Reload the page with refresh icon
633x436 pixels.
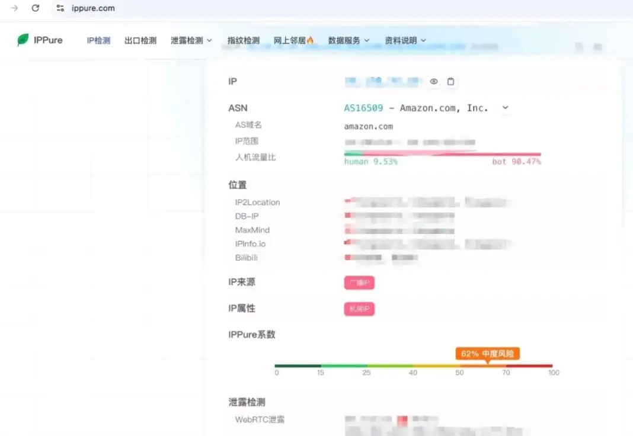coord(36,8)
